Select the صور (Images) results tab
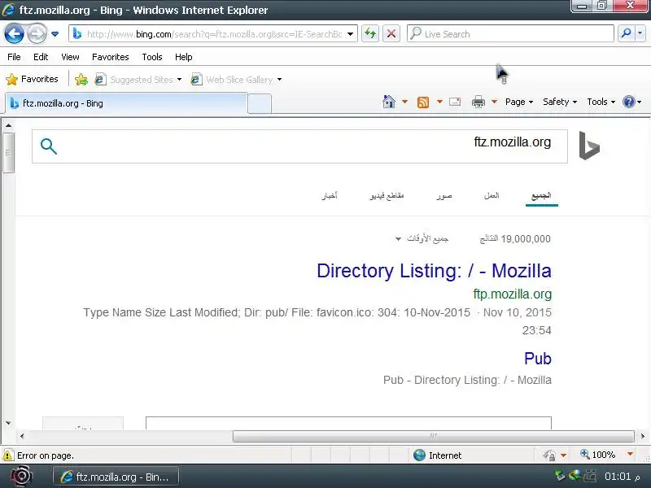 tap(444, 196)
